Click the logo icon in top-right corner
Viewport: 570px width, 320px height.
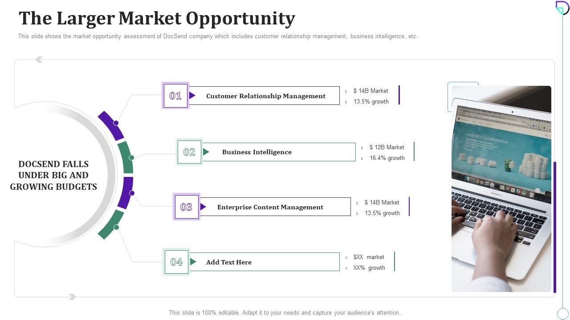[x=562, y=8]
